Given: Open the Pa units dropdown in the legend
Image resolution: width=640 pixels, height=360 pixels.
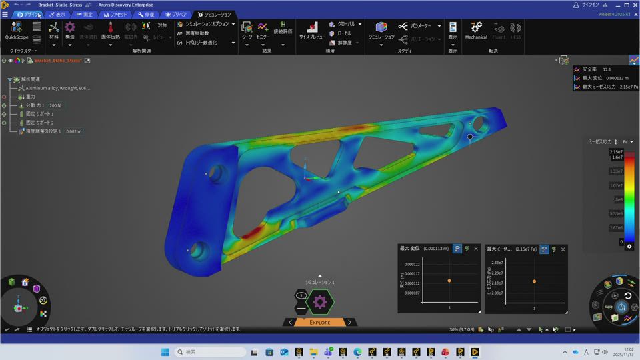Looking at the screenshot, I should pyautogui.click(x=627, y=142).
